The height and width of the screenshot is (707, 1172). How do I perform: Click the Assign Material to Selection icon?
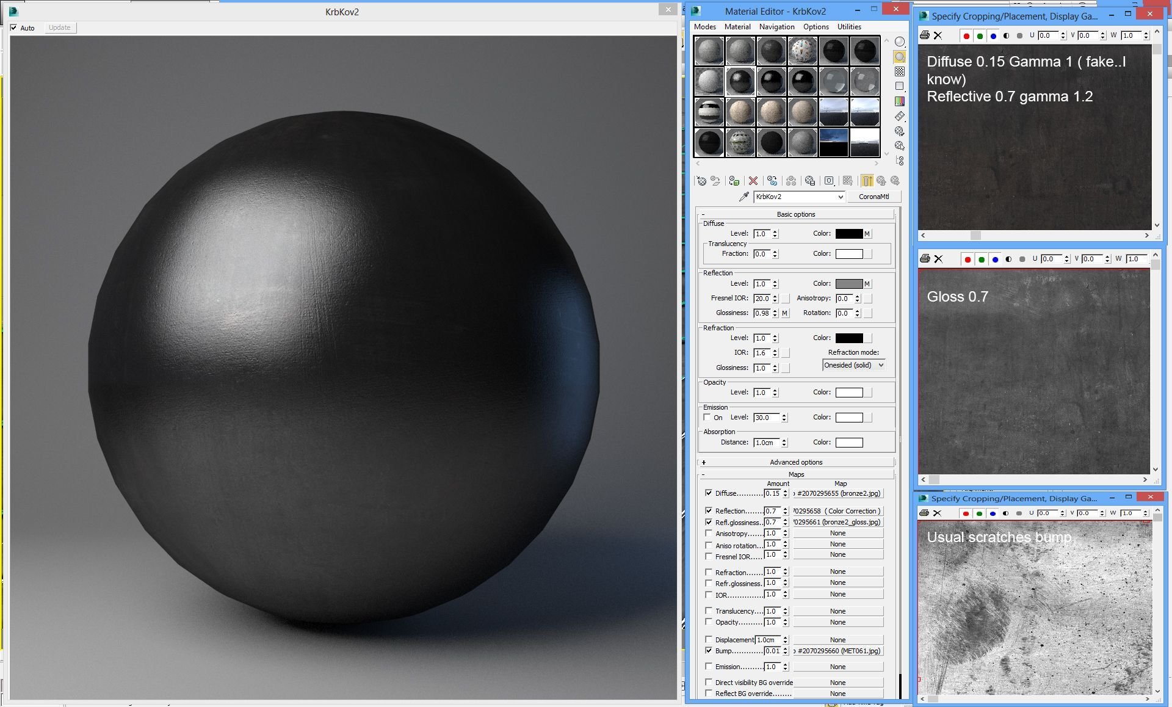click(734, 181)
